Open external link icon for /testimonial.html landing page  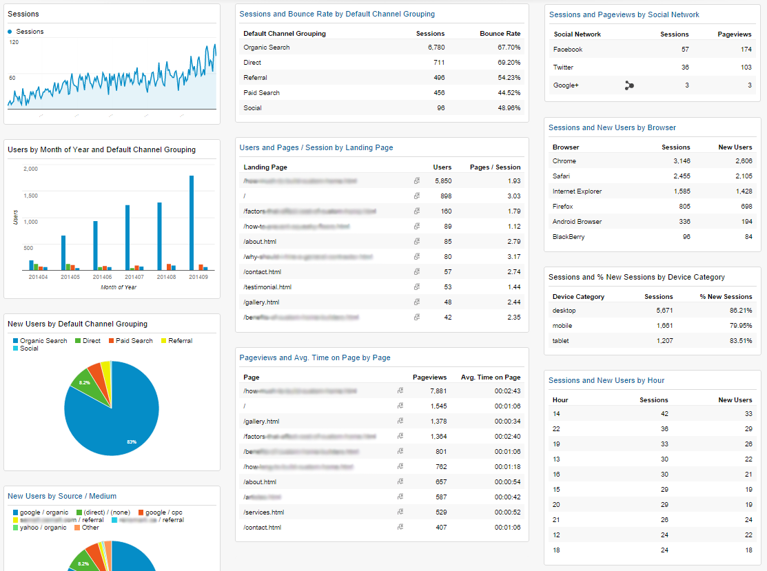tap(417, 287)
